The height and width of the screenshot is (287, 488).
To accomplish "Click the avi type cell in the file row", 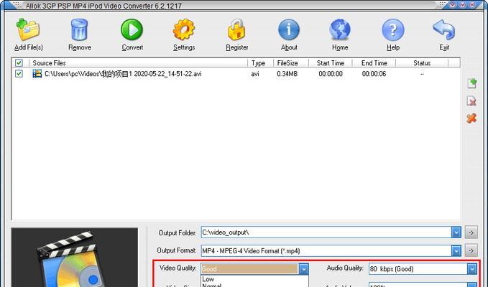I will (x=255, y=74).
